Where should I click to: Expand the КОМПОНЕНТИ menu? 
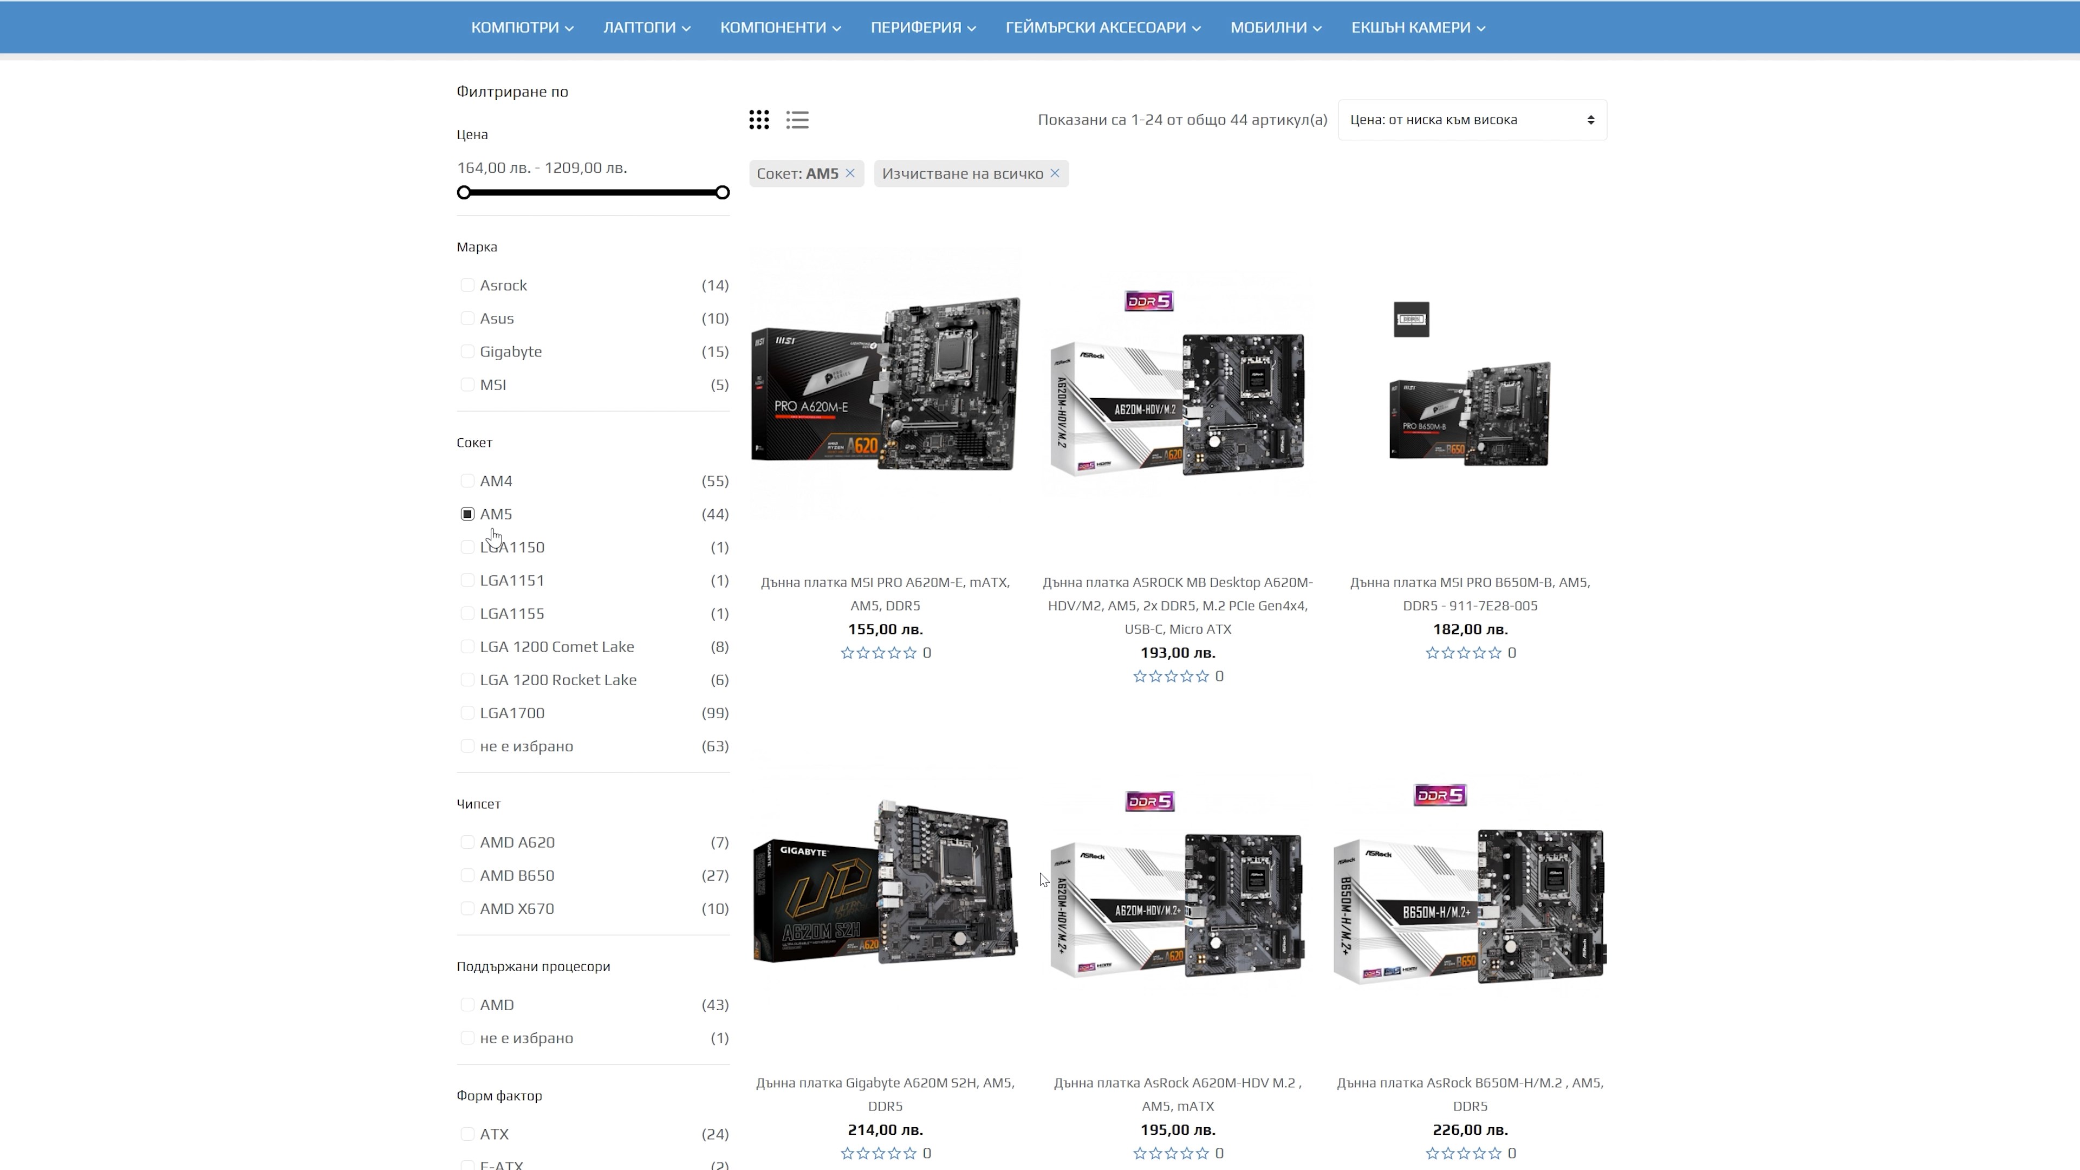(780, 28)
